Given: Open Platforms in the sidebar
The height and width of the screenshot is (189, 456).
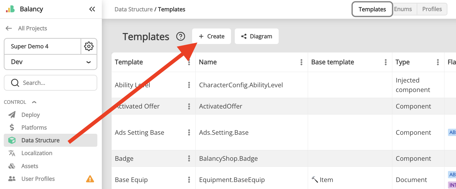Looking at the screenshot, I should 34,127.
